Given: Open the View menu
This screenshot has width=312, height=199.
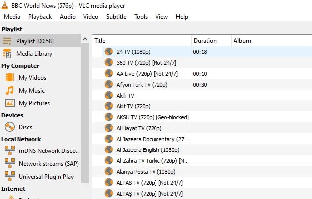Looking at the screenshot, I should pos(161,17).
